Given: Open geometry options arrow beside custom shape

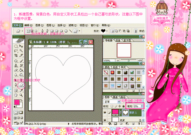Looking at the screenshot, I should pyautogui.click(x=79, y=31).
